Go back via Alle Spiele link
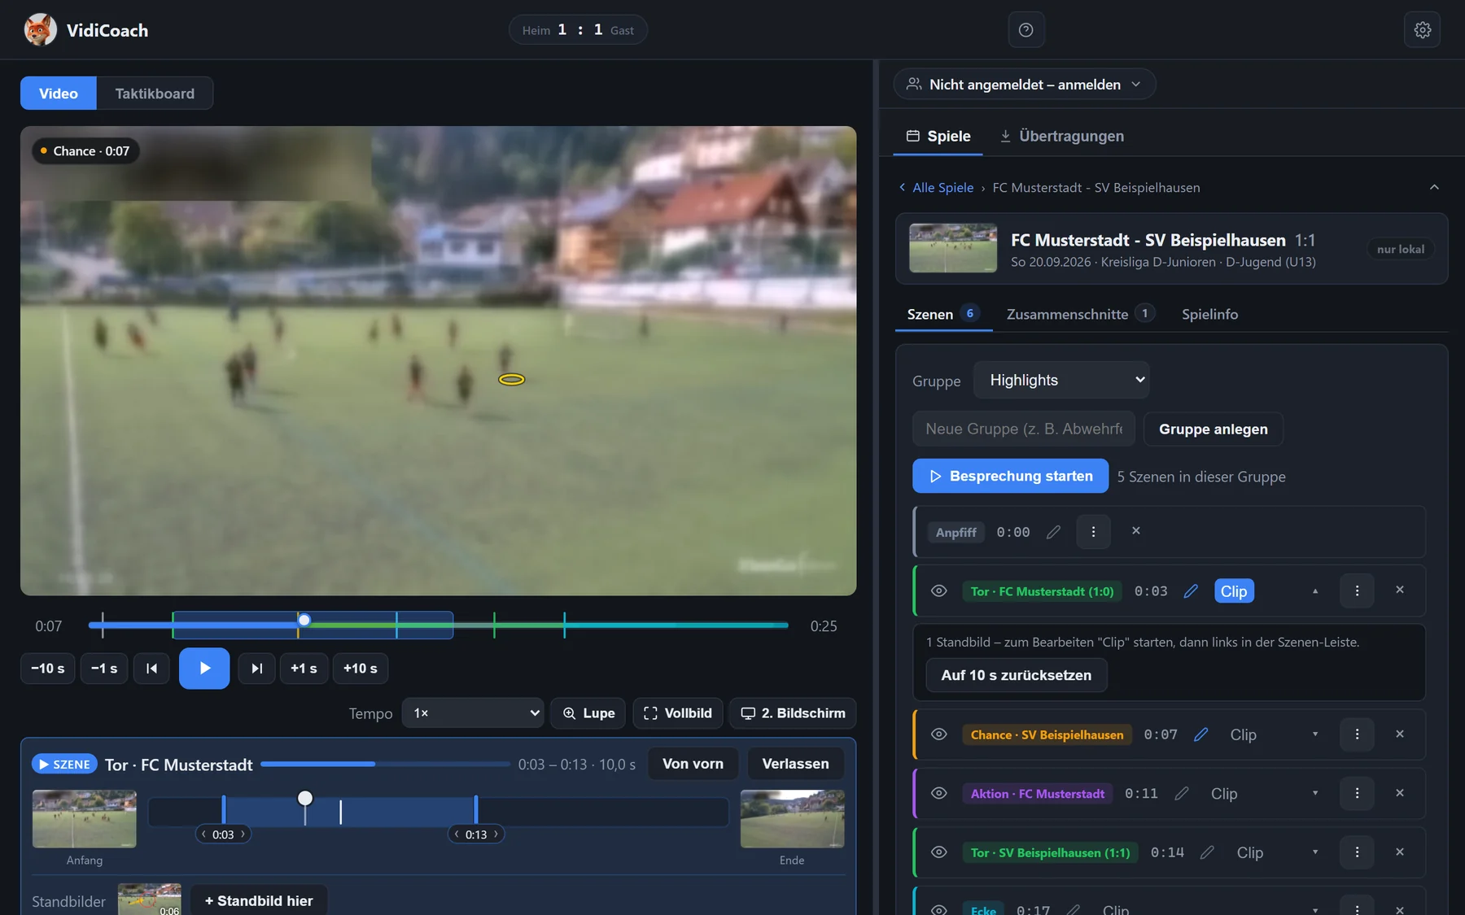The width and height of the screenshot is (1465, 915). (x=936, y=188)
